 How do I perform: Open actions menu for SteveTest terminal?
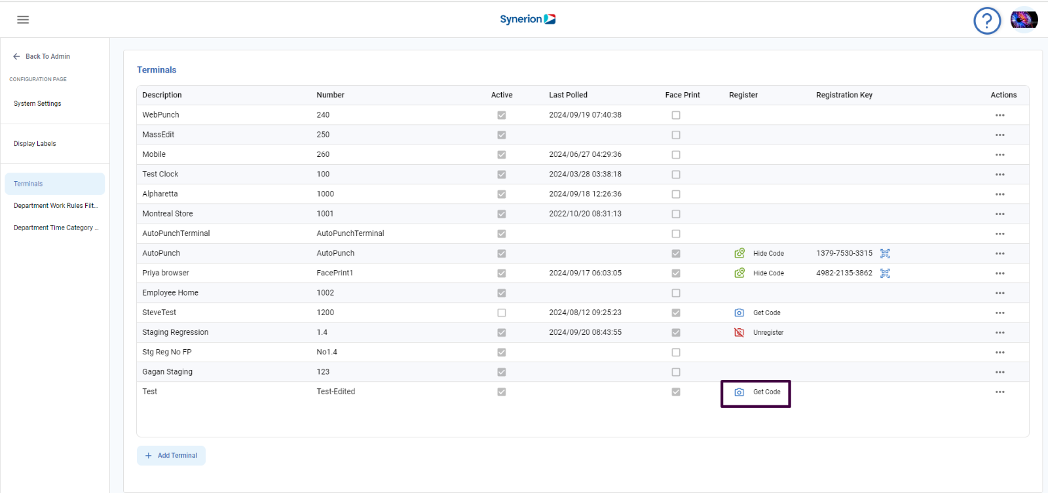1000,313
